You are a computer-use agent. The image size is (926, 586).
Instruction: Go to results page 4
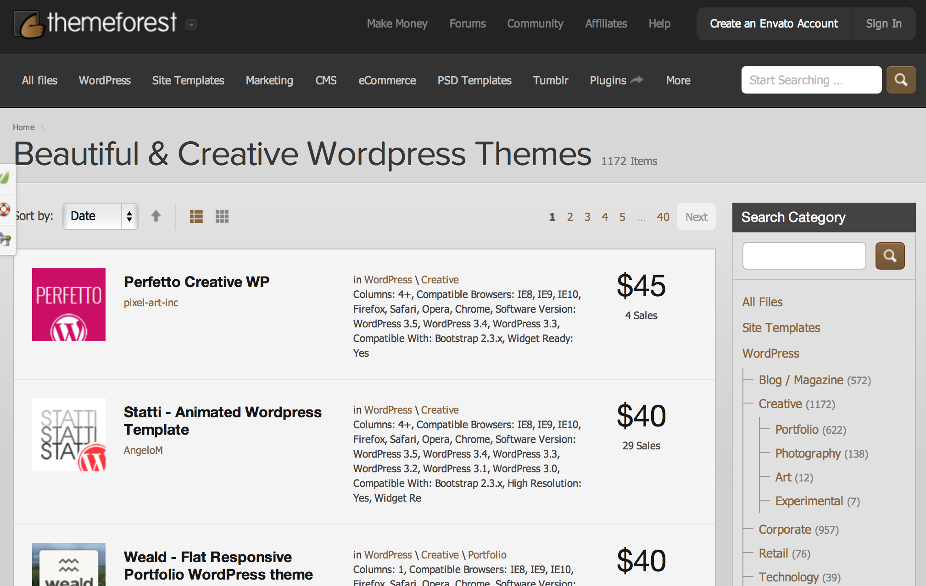(x=605, y=217)
